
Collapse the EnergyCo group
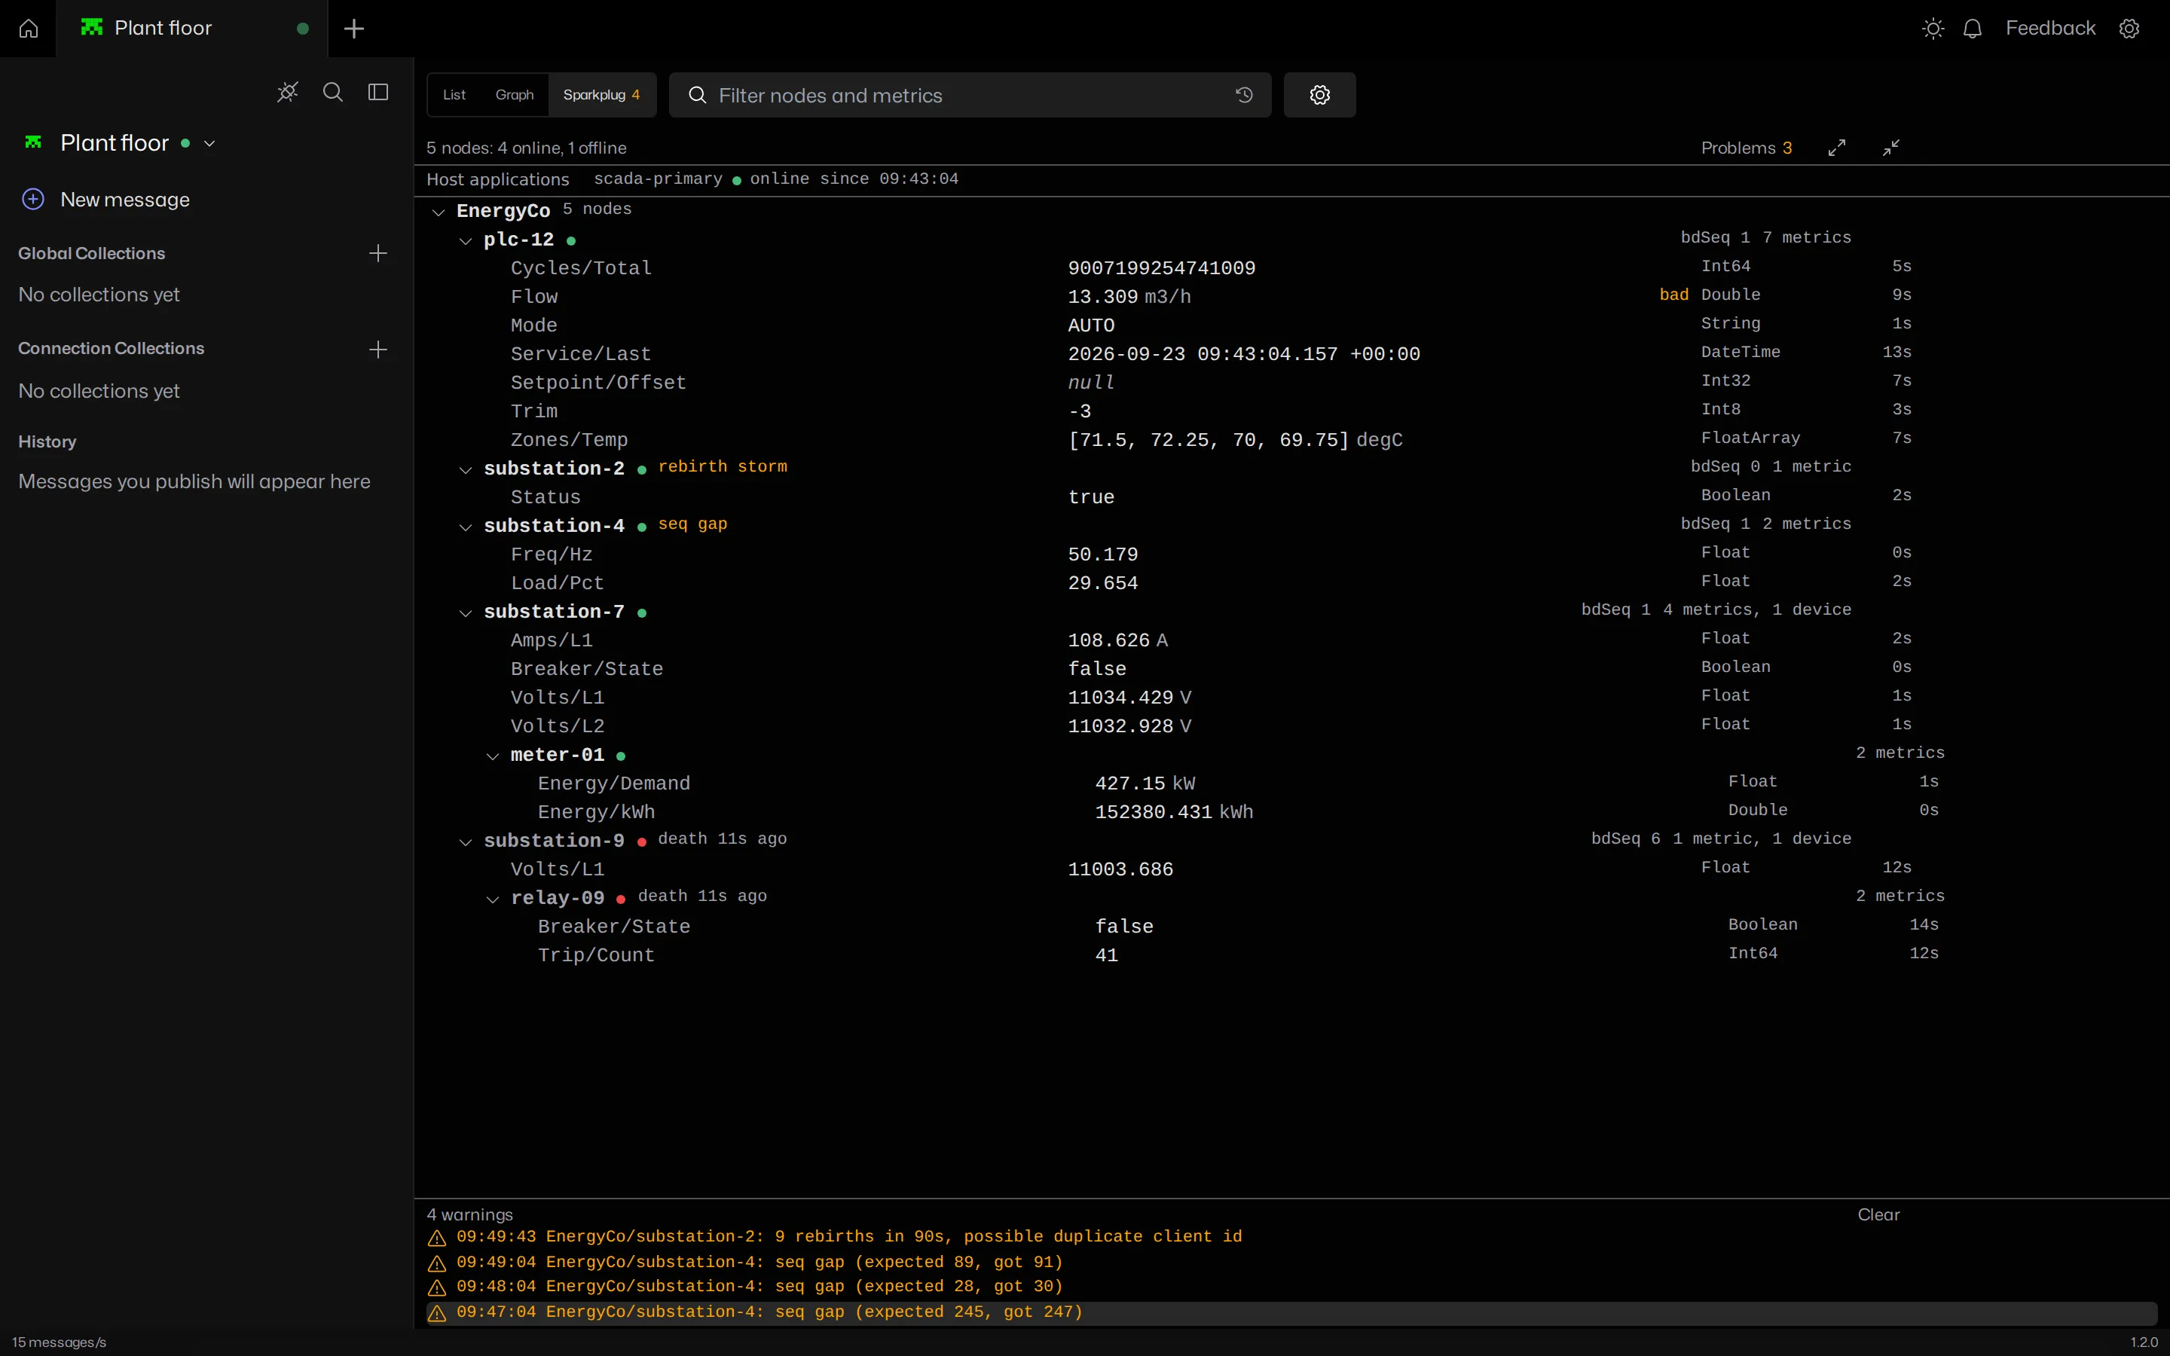pyautogui.click(x=439, y=212)
